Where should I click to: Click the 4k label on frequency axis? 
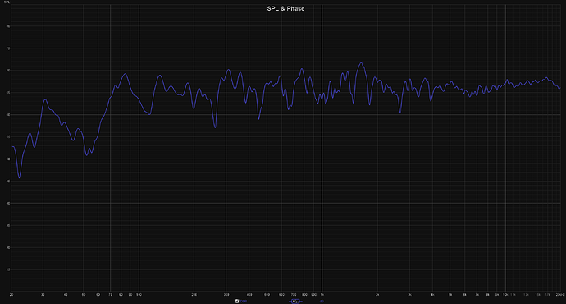click(x=432, y=295)
